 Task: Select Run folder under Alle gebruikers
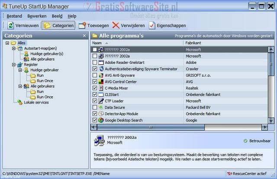(x=33, y=92)
